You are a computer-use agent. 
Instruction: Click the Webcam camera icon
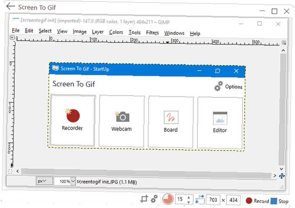[x=122, y=117]
